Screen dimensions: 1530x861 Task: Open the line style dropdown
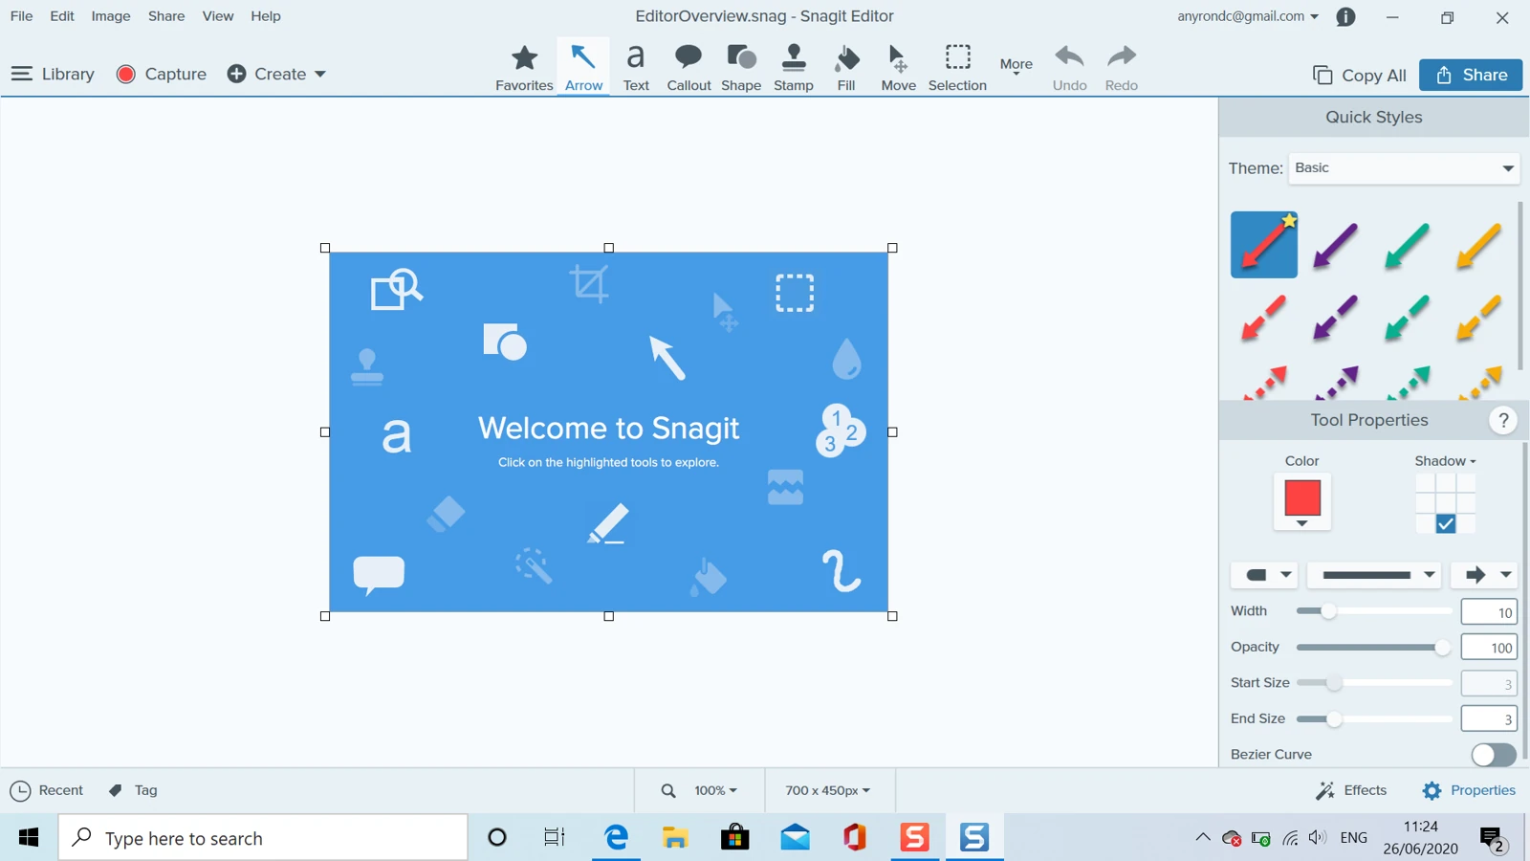[1375, 575]
